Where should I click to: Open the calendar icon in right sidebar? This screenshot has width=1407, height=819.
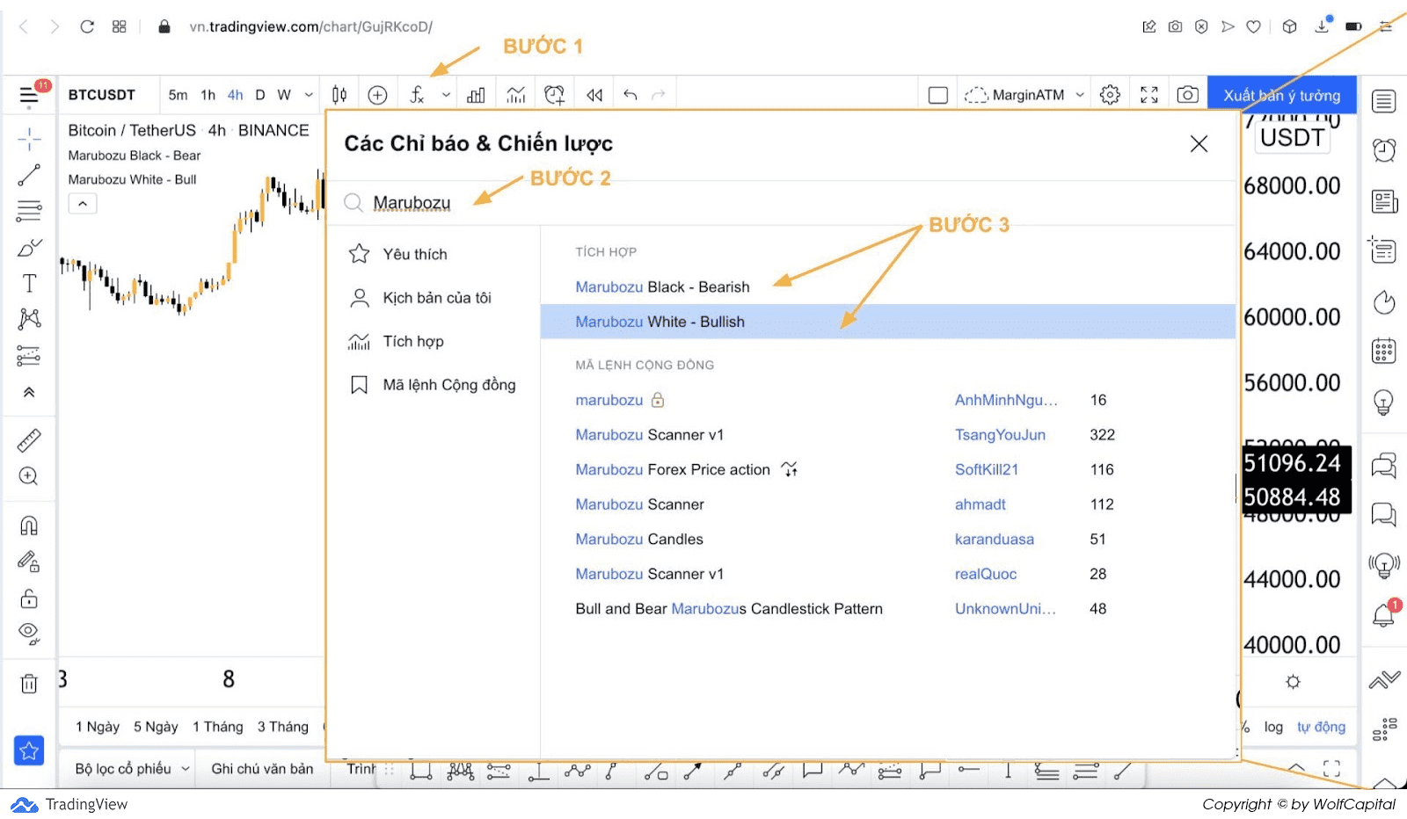[1384, 352]
